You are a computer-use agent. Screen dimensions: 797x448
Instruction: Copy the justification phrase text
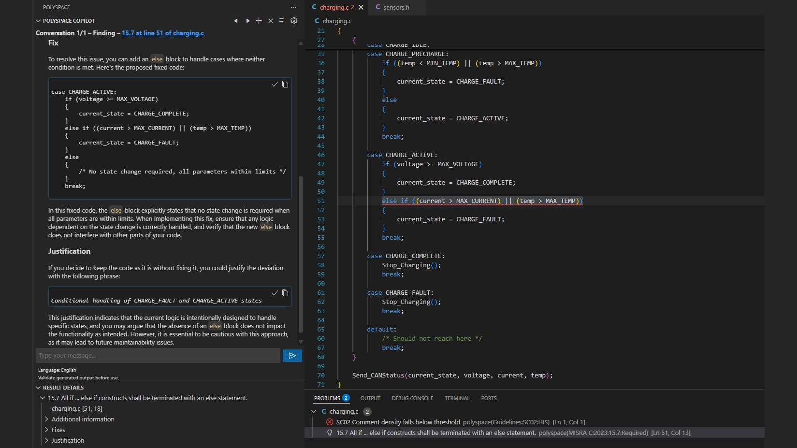(285, 293)
